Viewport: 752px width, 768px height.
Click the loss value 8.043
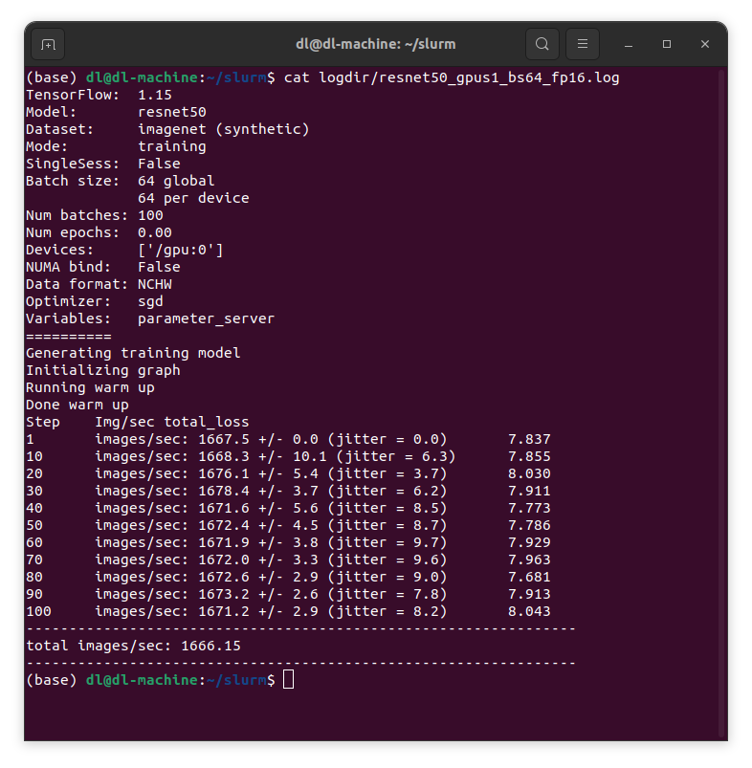point(530,611)
